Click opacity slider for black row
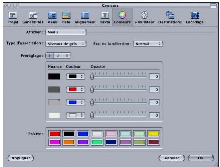220x167 pixels. pyautogui.click(x=119, y=76)
